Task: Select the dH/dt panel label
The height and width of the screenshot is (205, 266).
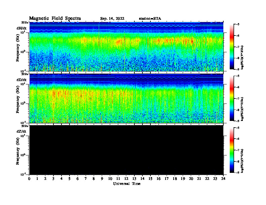Action: [x=21, y=28]
